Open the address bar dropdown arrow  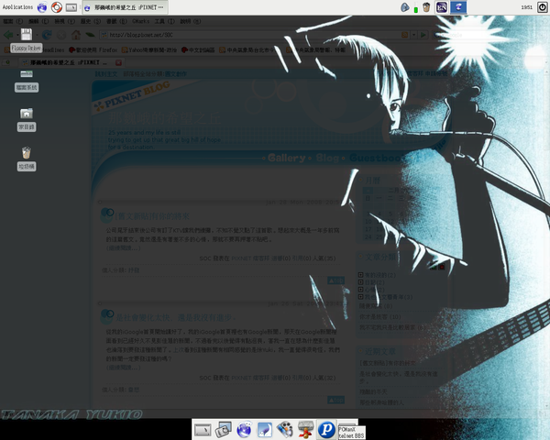pos(414,35)
